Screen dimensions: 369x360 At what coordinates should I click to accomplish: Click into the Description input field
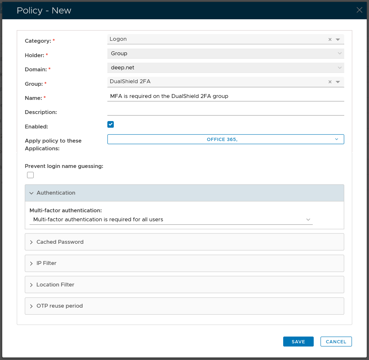tap(225, 111)
